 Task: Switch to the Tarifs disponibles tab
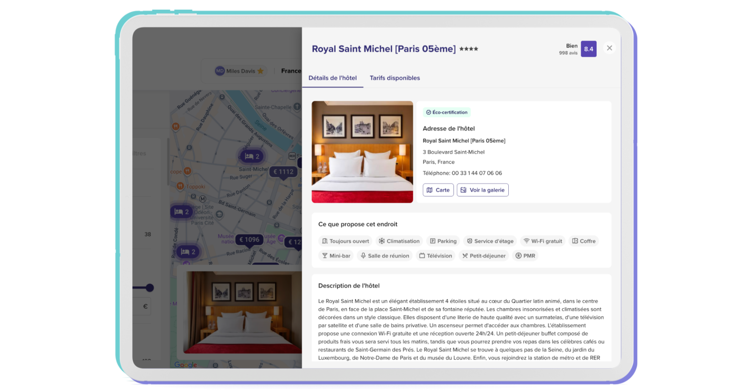point(394,78)
